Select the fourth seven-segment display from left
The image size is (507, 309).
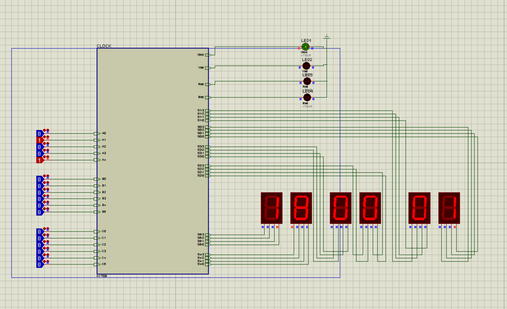(370, 208)
